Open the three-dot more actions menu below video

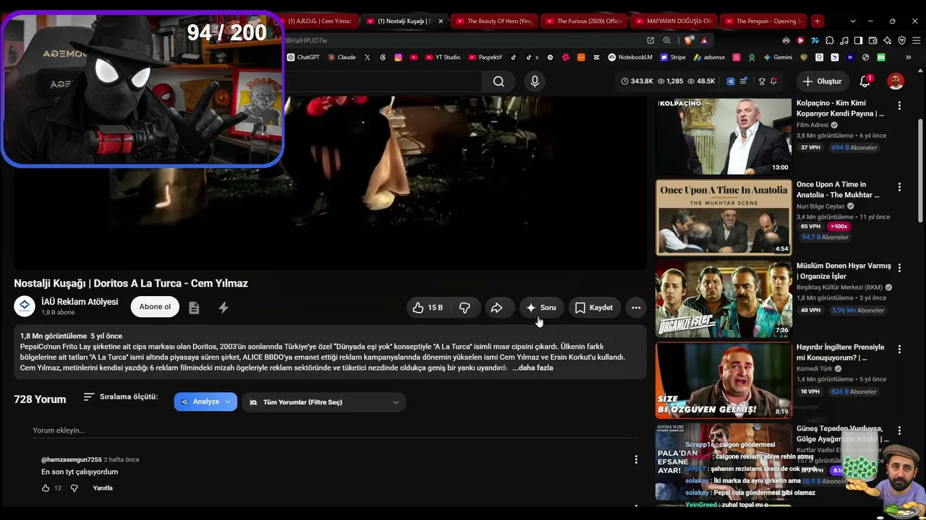636,308
